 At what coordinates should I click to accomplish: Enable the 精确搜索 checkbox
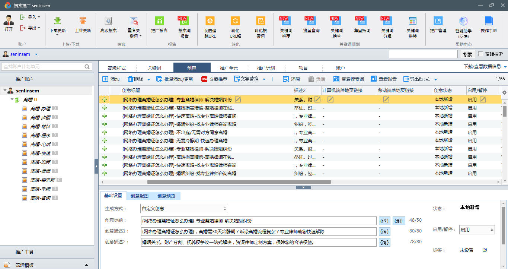point(481,54)
